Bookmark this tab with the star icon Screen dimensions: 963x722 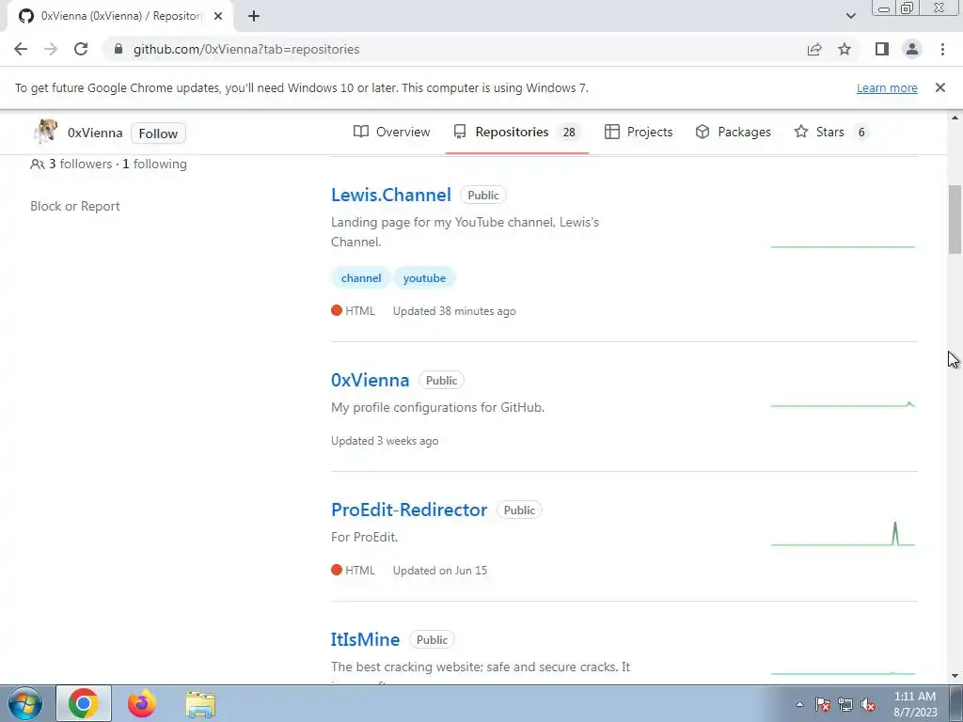[x=845, y=49]
